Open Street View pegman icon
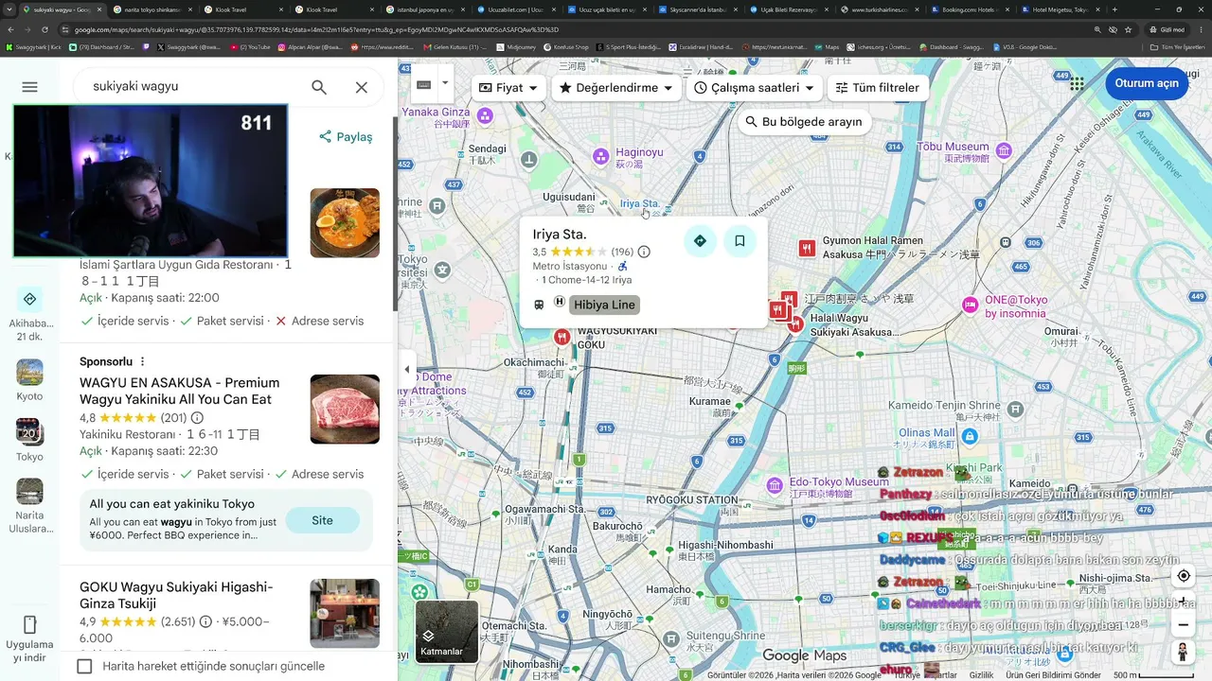The image size is (1212, 681). (x=1183, y=652)
